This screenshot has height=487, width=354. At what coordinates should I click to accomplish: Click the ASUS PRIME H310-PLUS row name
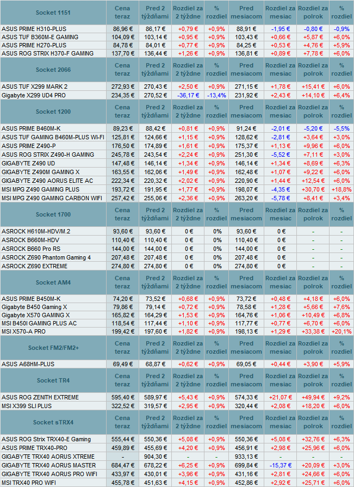pyautogui.click(x=34, y=29)
